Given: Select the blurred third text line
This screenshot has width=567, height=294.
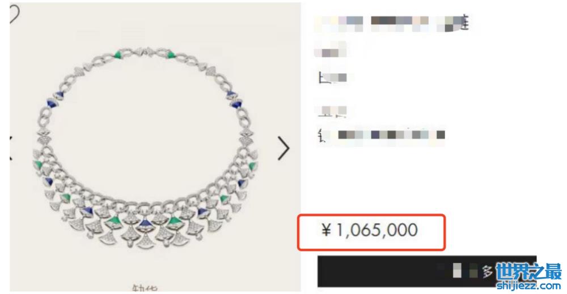Looking at the screenshot, I should pyautogui.click(x=333, y=77).
